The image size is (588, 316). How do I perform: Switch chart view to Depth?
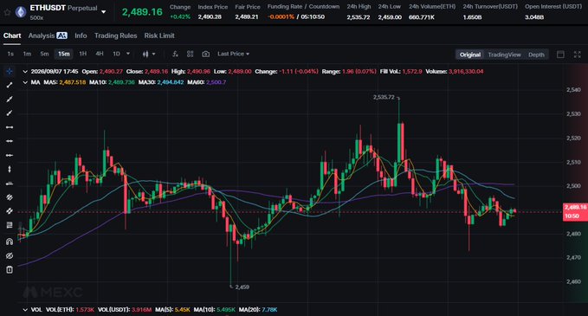pos(536,55)
